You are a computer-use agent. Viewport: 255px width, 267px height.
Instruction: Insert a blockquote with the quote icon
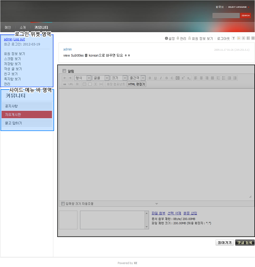(65, 84)
